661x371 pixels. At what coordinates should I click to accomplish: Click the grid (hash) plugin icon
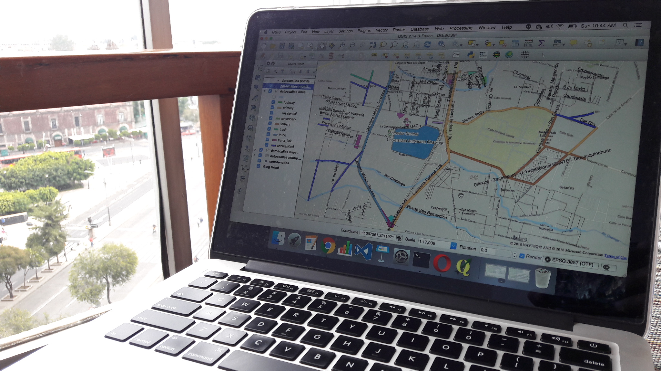525,54
